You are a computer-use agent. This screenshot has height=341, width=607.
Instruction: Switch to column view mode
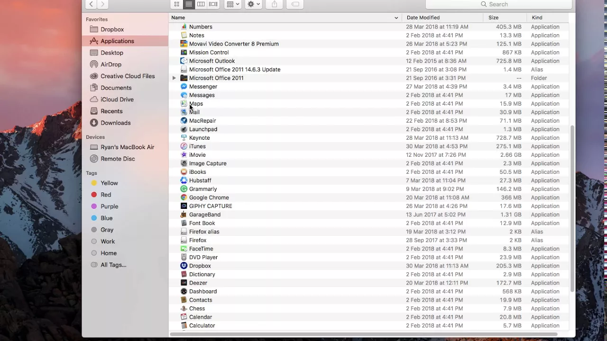point(201,4)
